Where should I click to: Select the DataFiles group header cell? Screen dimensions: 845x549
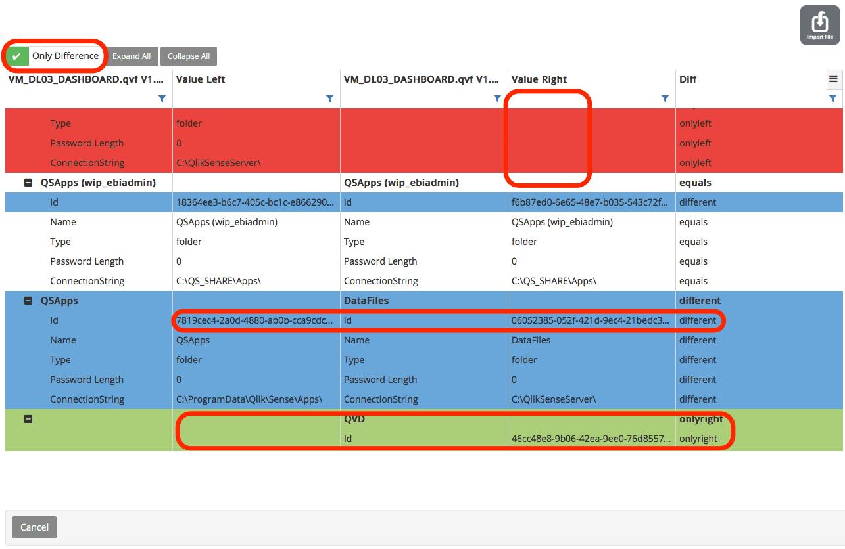[x=366, y=301]
